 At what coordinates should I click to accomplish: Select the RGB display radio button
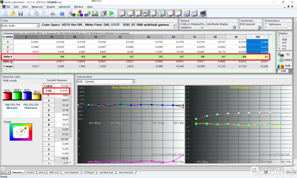point(280,40)
